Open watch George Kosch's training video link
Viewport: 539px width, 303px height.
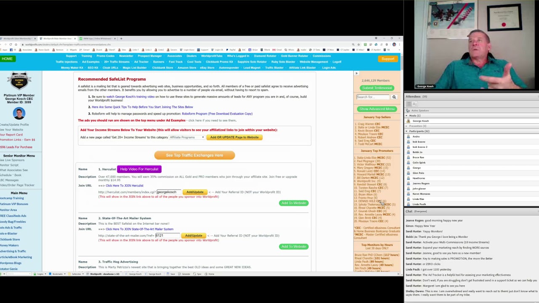pos(130,97)
